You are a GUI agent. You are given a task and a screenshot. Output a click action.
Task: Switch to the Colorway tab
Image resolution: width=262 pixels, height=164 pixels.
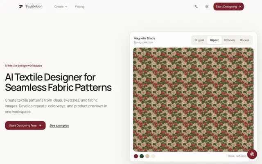[229, 40]
